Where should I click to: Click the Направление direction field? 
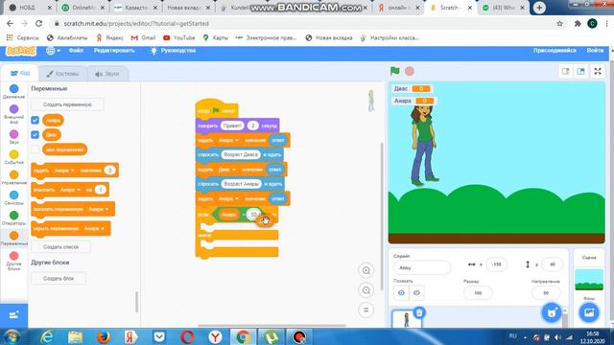pos(546,292)
